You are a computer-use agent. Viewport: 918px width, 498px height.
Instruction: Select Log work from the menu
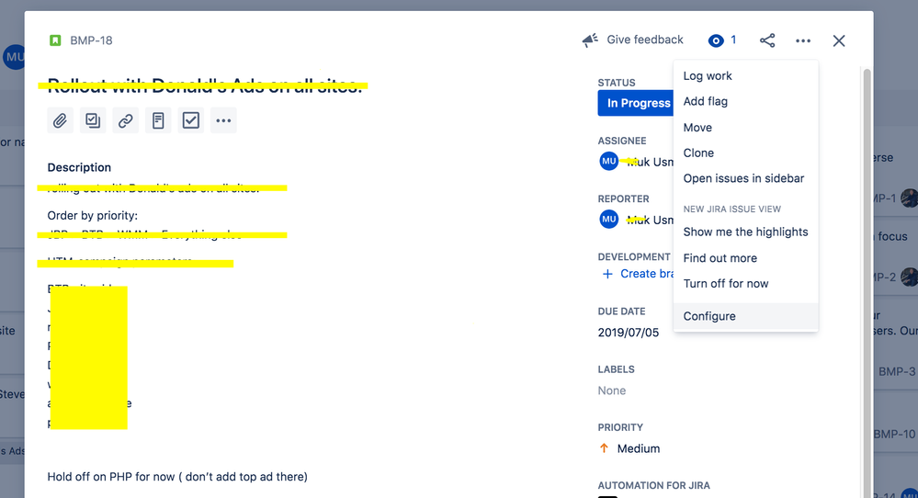click(745, 75)
